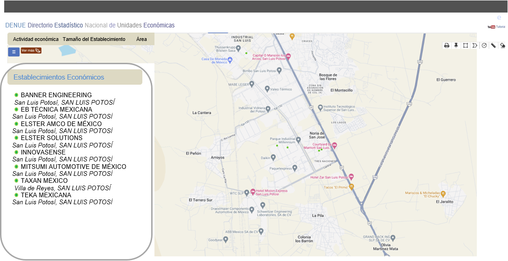The width and height of the screenshot is (508, 261).
Task: Select the rectangle area selection tool
Action: (466, 45)
